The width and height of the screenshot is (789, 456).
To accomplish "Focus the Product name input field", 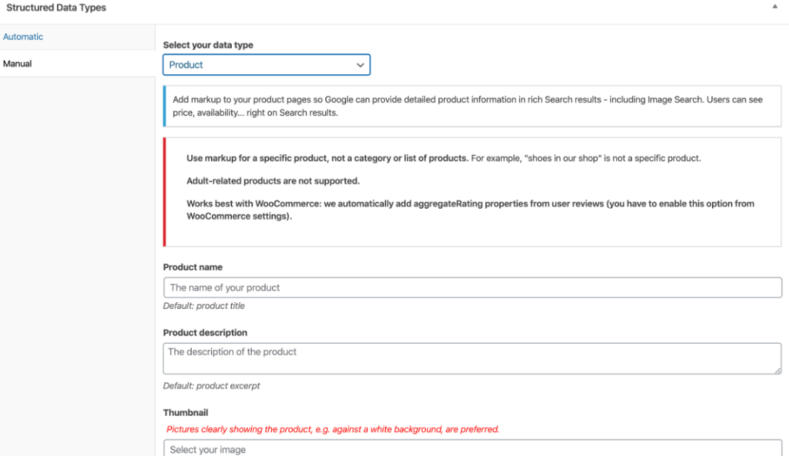I will pos(472,287).
